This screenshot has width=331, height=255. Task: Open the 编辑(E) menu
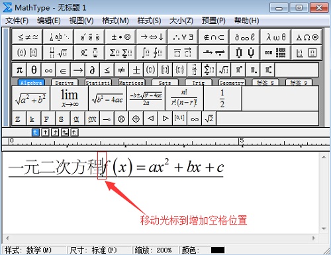click(49, 21)
